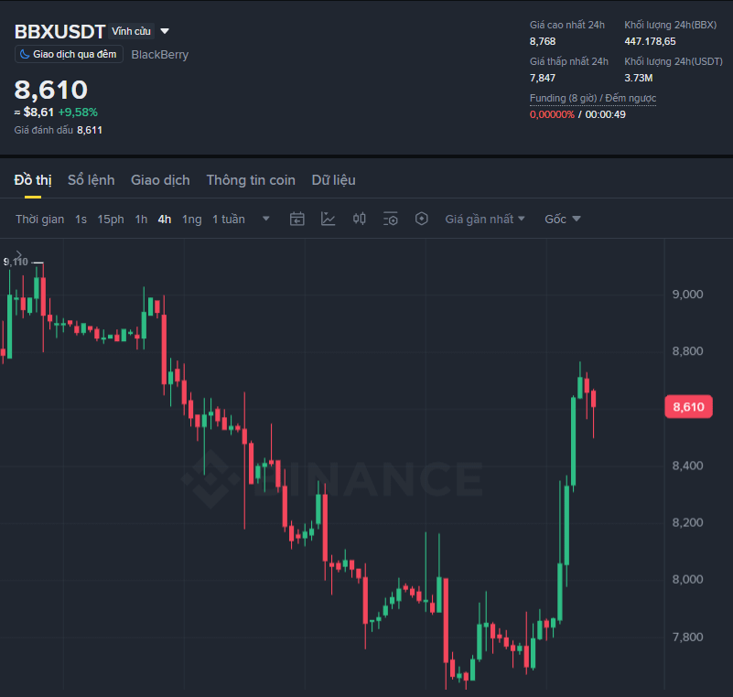Image resolution: width=733 pixels, height=697 pixels.
Task: Open the Thông tin coin tab
Action: coord(251,180)
